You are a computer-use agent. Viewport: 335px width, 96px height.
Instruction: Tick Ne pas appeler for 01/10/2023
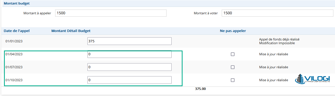(x=233, y=80)
